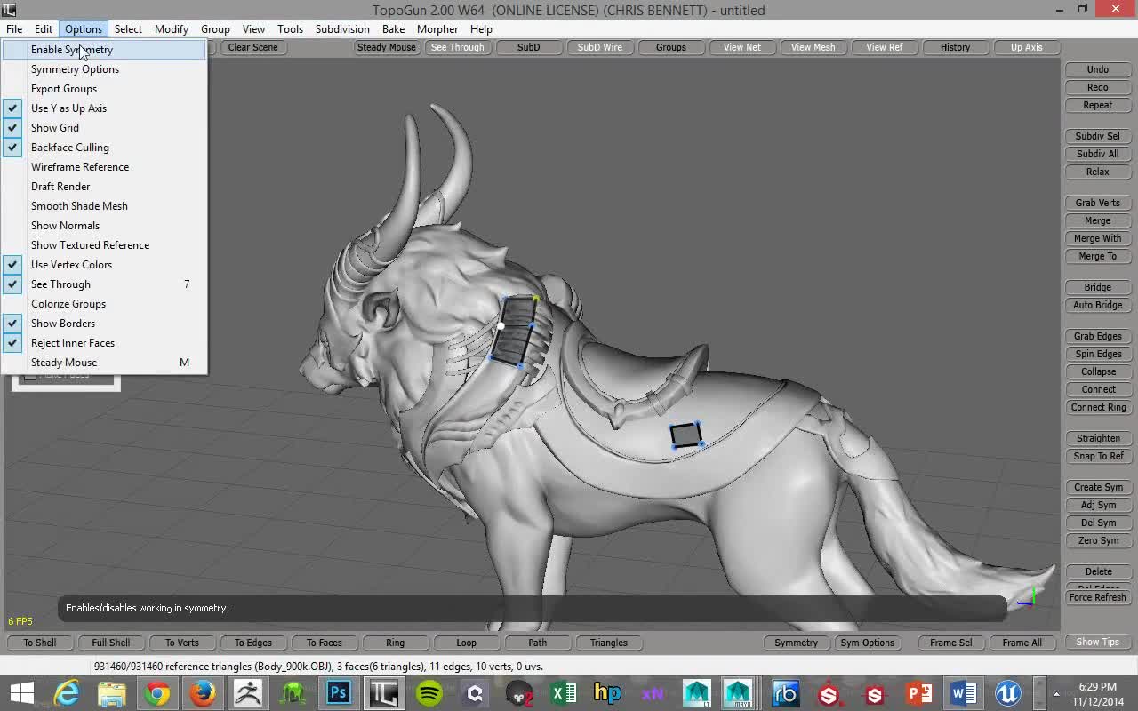Click the Frame All button
This screenshot has width=1138, height=711.
[x=1022, y=643]
